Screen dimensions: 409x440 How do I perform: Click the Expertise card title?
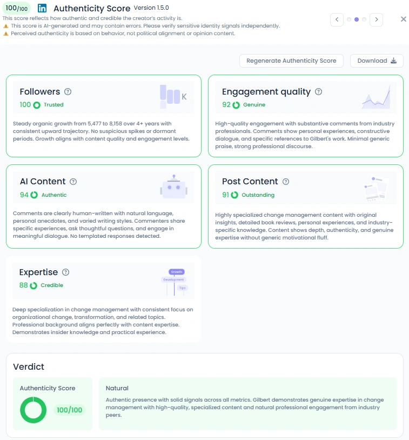click(x=38, y=272)
